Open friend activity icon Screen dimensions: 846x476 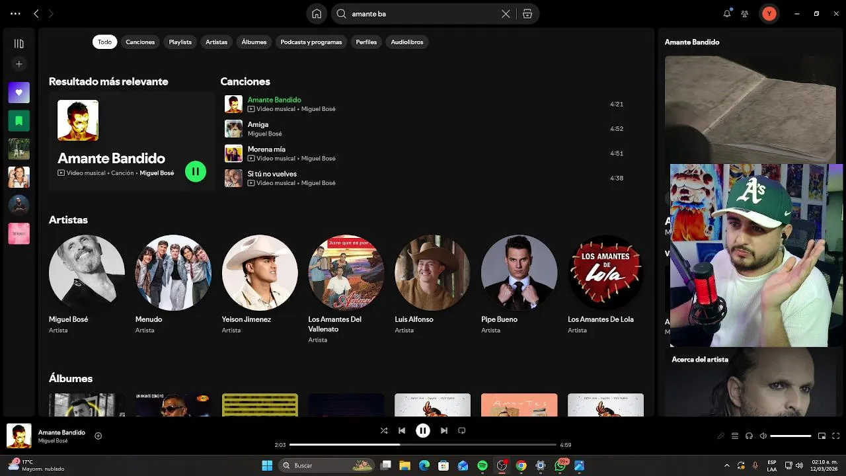click(745, 13)
